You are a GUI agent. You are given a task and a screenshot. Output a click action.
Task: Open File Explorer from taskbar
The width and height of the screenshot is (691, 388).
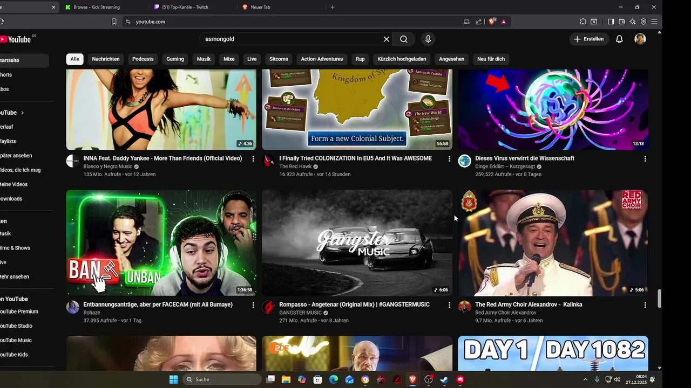[x=286, y=379]
